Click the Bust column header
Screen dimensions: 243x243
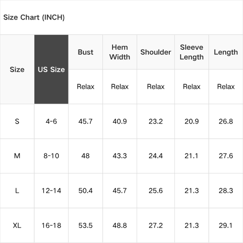click(x=86, y=52)
